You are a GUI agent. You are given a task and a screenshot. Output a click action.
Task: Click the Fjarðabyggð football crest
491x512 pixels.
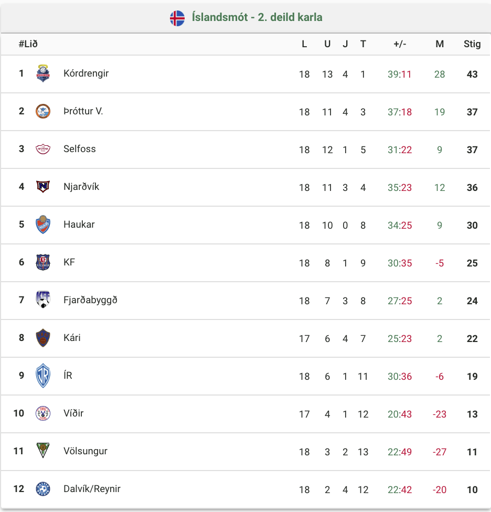43,300
